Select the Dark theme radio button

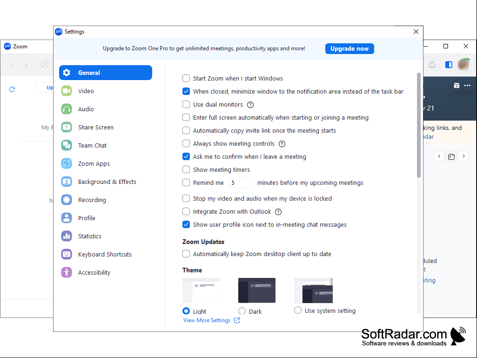pyautogui.click(x=242, y=311)
